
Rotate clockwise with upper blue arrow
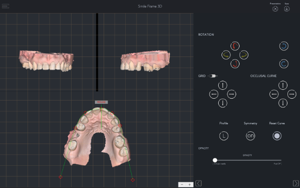[284, 46]
